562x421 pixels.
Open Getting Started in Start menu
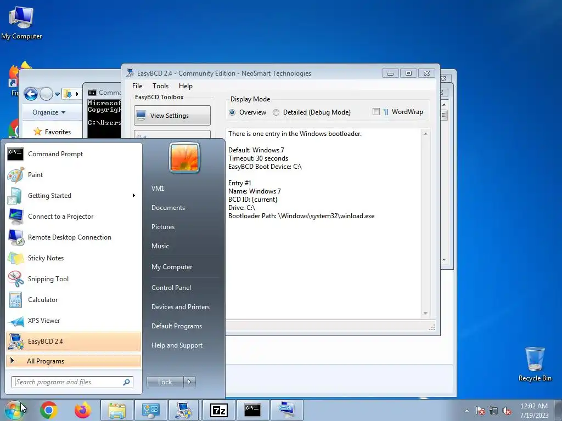tap(74, 196)
